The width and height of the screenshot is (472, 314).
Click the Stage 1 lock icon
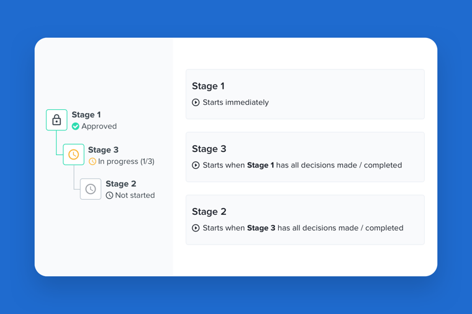point(57,120)
